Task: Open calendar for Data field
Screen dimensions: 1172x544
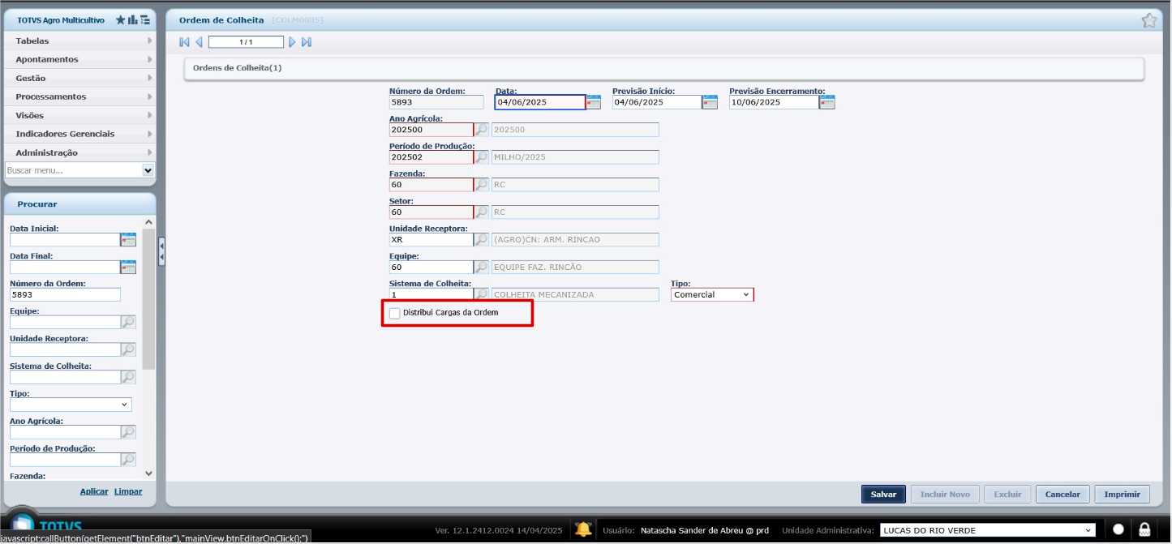Action: coord(594,102)
